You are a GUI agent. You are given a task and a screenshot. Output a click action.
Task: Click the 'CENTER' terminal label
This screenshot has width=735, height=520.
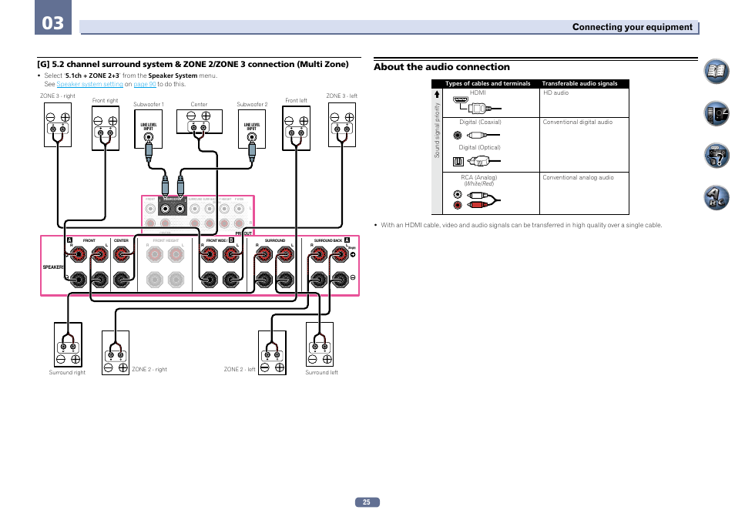pos(121,240)
